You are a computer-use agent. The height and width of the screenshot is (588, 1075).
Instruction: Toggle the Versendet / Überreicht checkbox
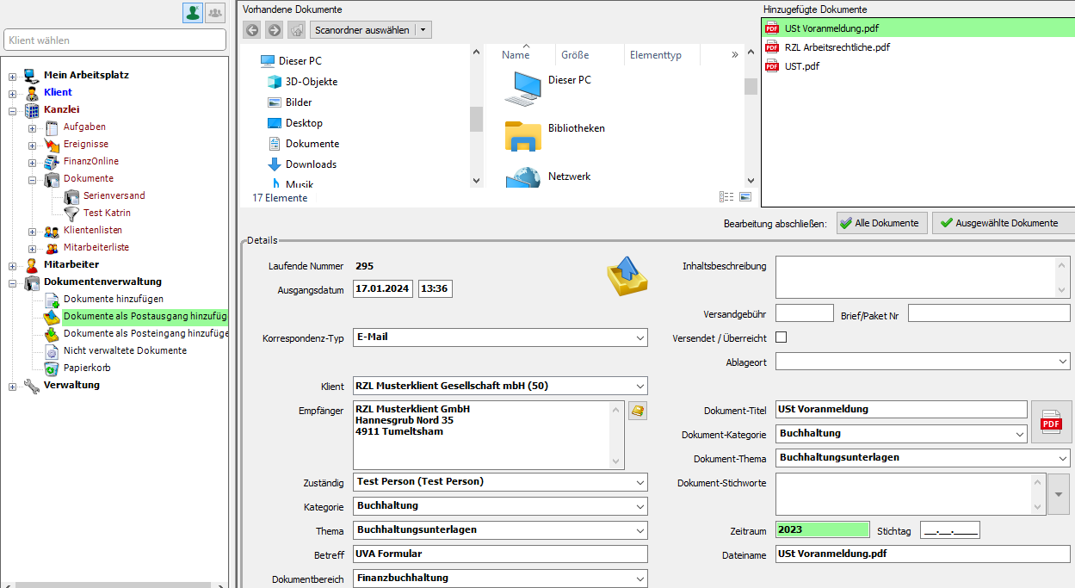point(782,337)
